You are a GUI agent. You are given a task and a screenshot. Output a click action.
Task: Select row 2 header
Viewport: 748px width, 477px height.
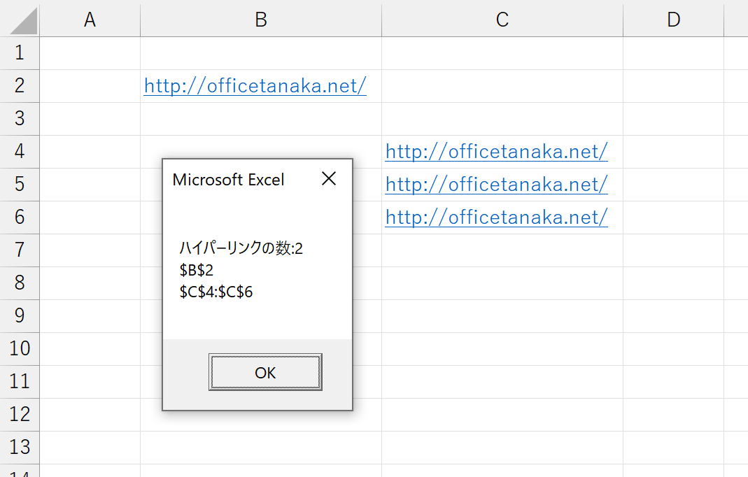point(20,86)
